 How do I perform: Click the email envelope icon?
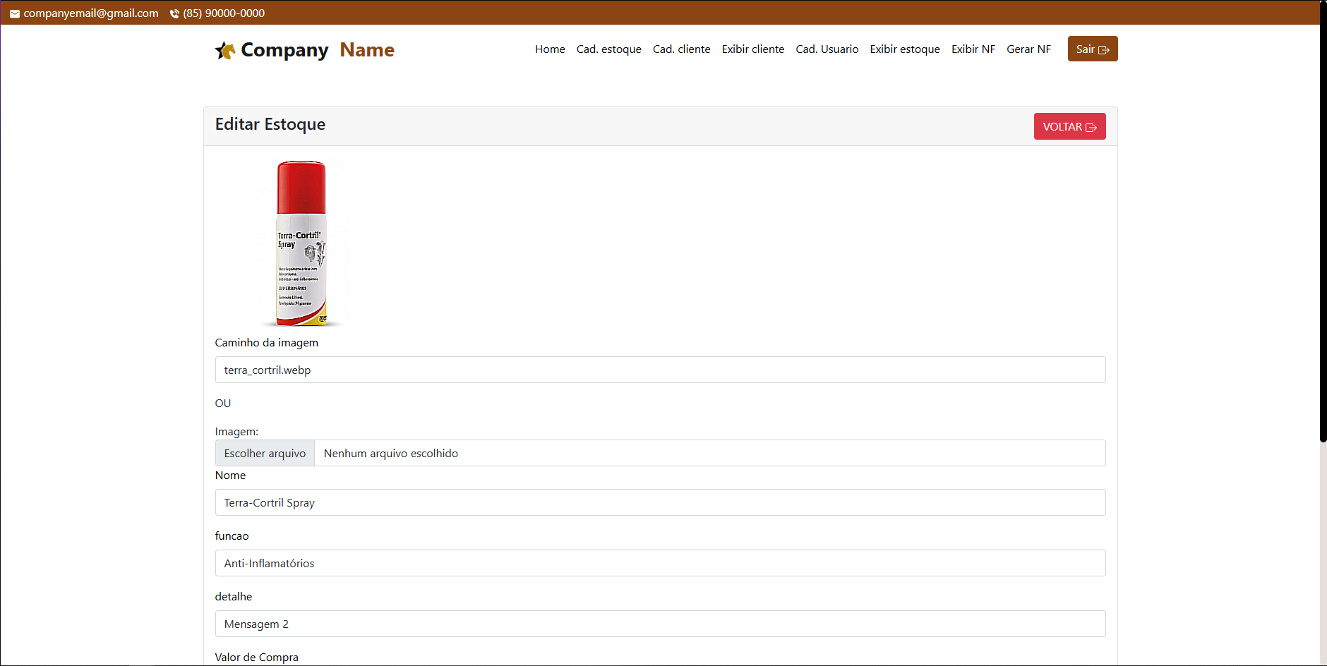coord(15,13)
